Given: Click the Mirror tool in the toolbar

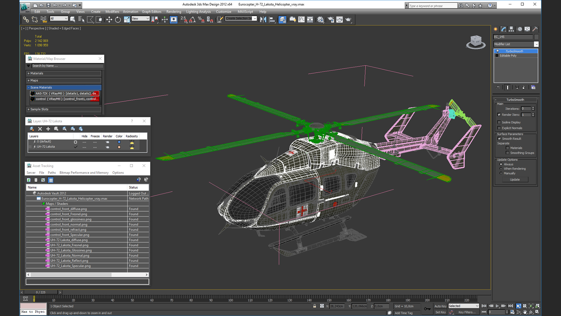Looking at the screenshot, I should tap(263, 20).
